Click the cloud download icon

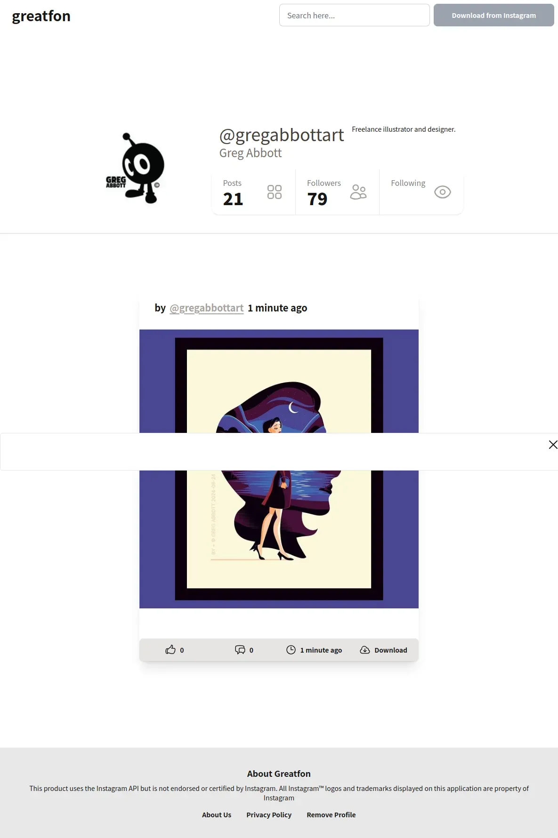pos(365,650)
